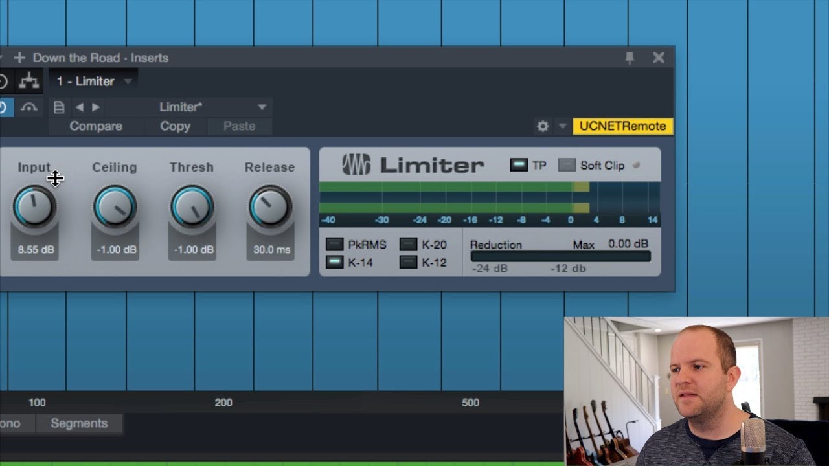Click the Ceiling -1.00 dB value field
This screenshot has height=466, width=829.
coord(115,250)
